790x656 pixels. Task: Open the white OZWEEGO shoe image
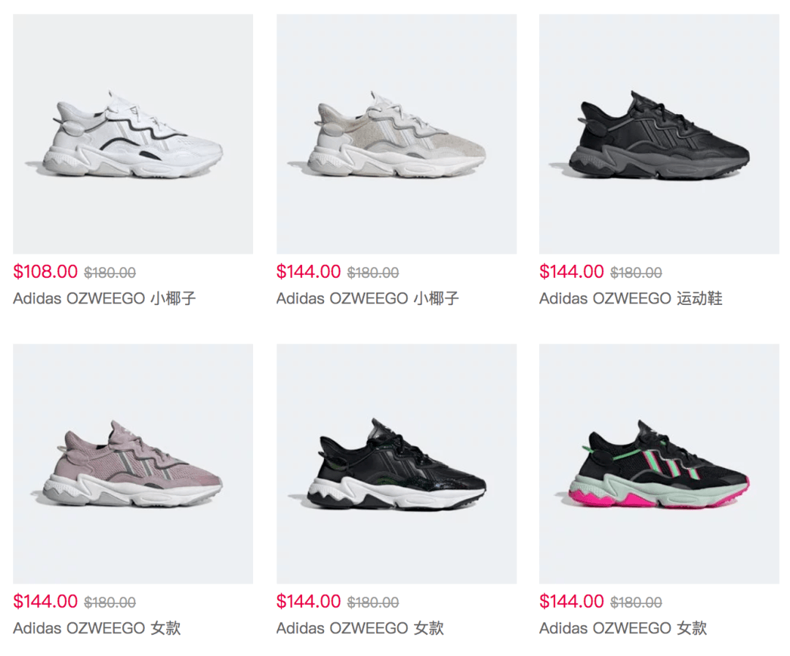click(133, 134)
